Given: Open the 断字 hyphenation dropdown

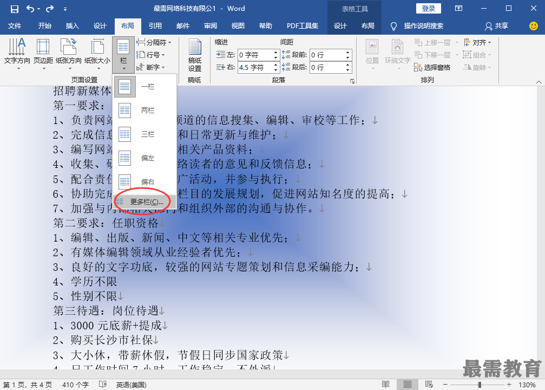Looking at the screenshot, I should (150, 67).
